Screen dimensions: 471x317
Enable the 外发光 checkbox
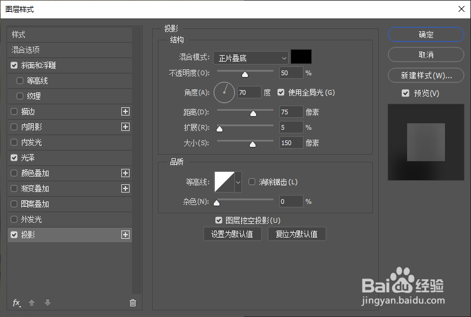(14, 219)
